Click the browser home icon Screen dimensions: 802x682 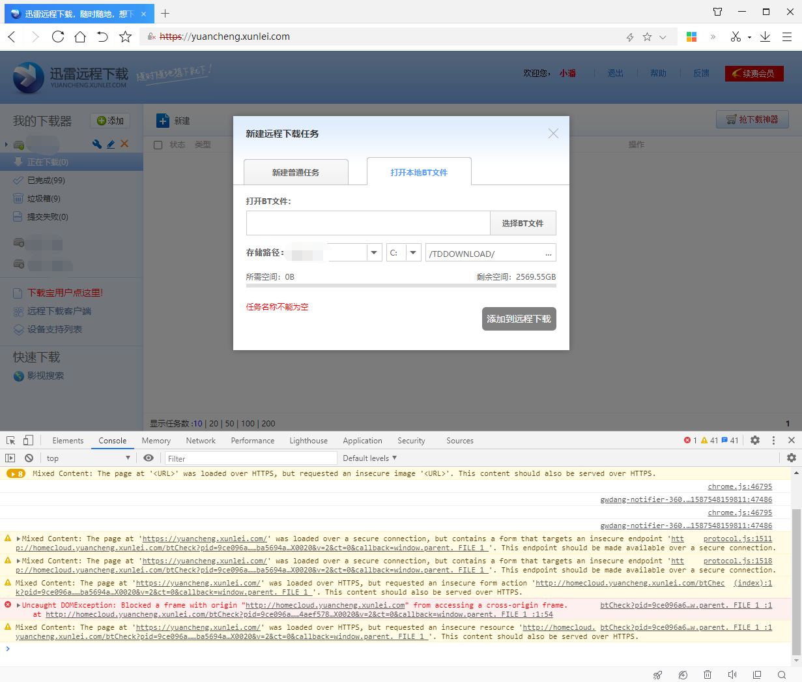[x=80, y=37]
